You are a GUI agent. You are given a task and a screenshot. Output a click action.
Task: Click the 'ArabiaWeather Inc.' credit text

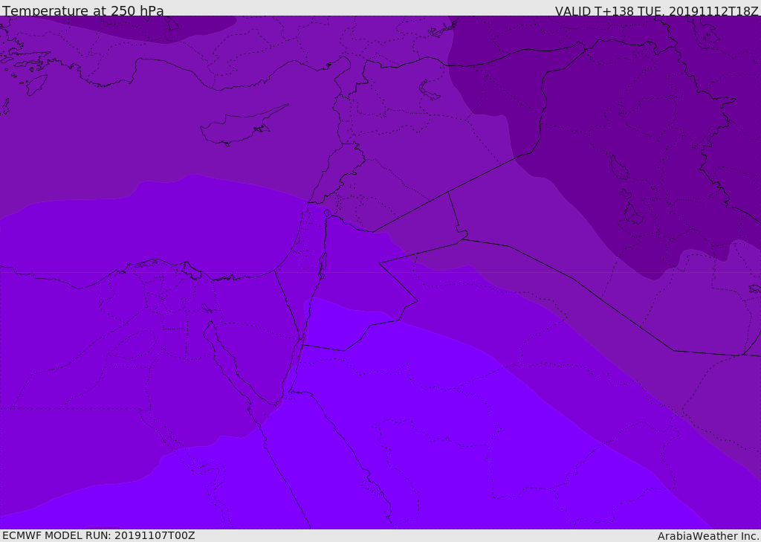point(708,536)
